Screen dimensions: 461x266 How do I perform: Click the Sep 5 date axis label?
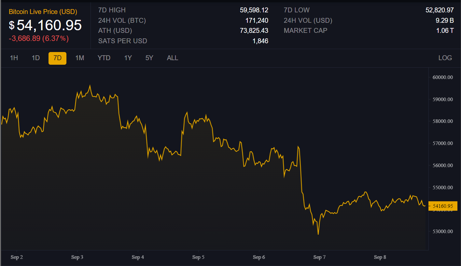click(x=198, y=257)
